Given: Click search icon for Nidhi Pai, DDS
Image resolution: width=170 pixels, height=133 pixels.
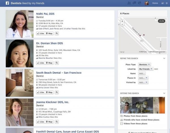Looking at the screenshot, I should click(57, 33).
